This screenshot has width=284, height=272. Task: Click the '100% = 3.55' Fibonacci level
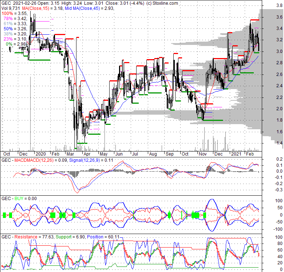pos(14,14)
